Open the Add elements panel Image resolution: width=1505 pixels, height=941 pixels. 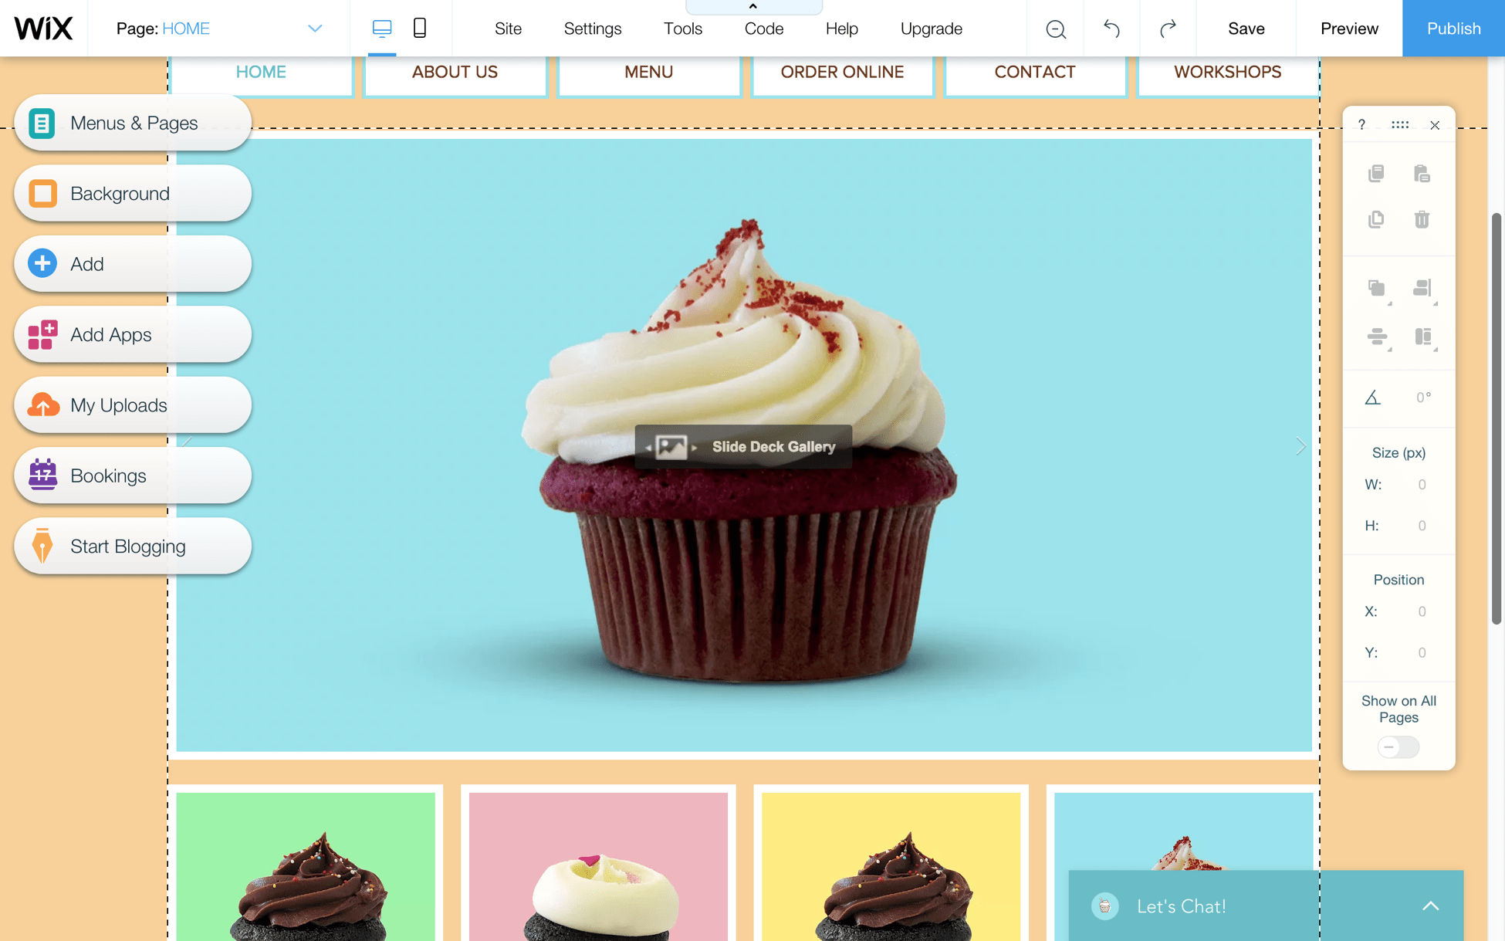click(133, 264)
